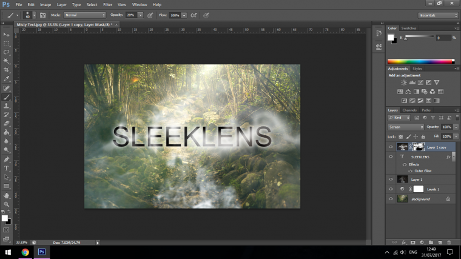Image resolution: width=461 pixels, height=259 pixels.
Task: Select the Magic Wand tool
Action: tap(6, 61)
